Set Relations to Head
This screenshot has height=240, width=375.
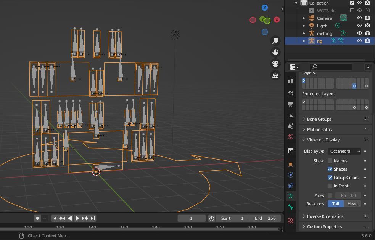pos(352,204)
